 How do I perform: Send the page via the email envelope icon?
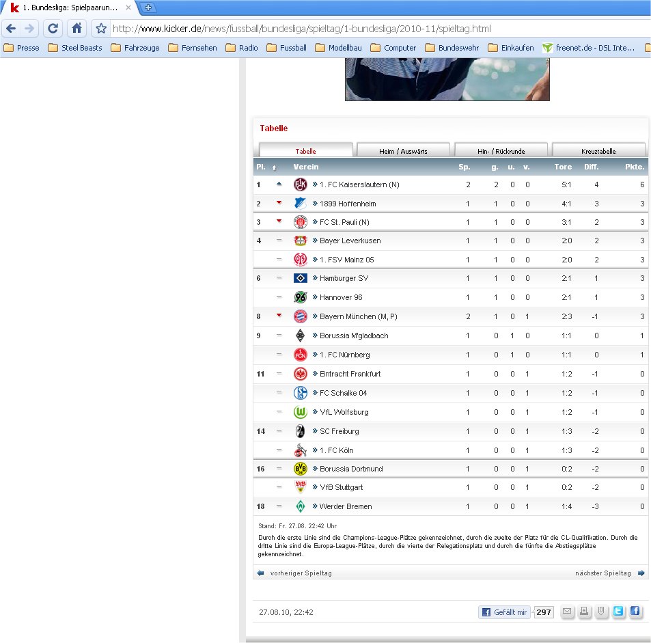[567, 612]
